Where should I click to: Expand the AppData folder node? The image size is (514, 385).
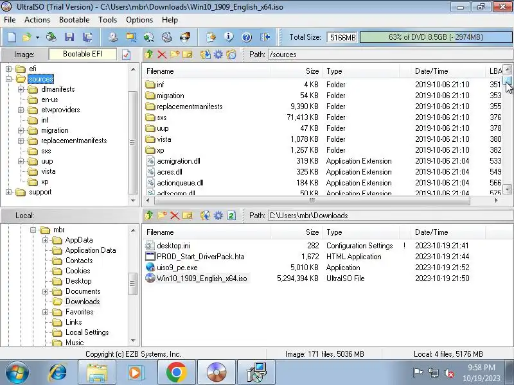tap(45, 240)
